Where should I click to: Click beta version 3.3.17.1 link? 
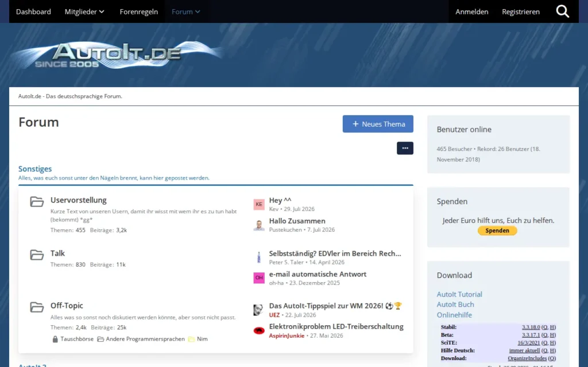coord(531,335)
